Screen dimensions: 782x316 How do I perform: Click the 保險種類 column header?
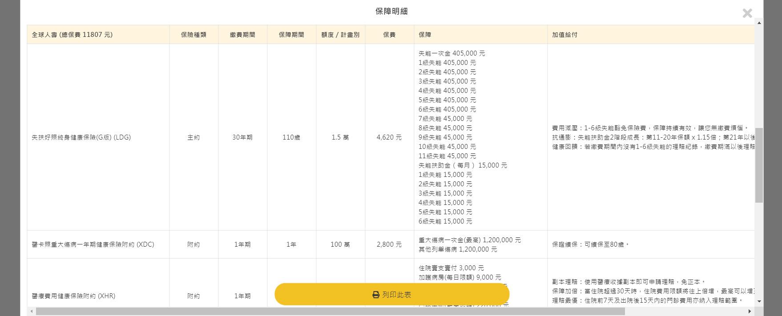pos(193,35)
